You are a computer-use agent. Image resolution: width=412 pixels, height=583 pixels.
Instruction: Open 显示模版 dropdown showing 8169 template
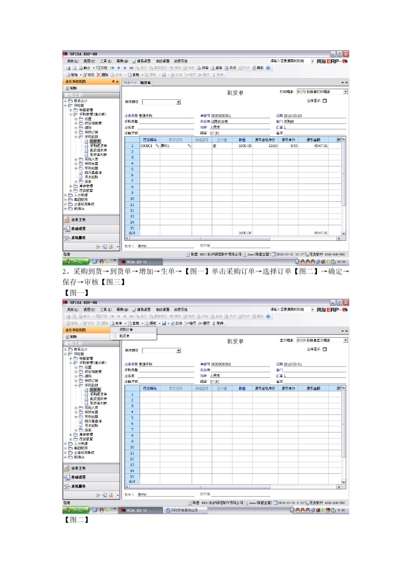[x=346, y=341]
